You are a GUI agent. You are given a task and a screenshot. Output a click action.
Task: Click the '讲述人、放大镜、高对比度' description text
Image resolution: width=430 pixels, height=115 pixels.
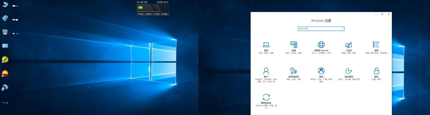[x=349, y=79]
